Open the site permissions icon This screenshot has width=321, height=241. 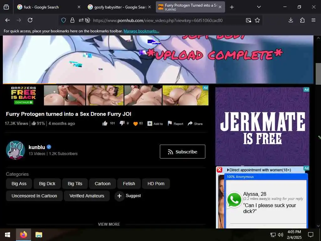pos(81,20)
